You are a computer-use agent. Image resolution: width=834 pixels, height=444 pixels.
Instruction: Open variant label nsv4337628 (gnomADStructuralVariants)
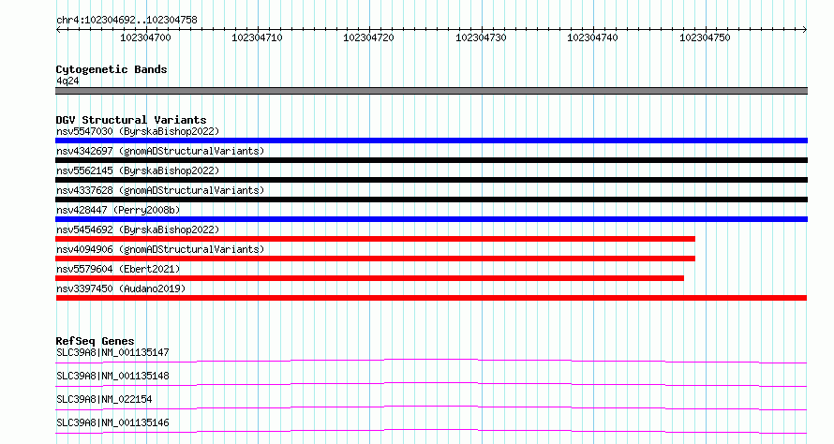click(160, 190)
